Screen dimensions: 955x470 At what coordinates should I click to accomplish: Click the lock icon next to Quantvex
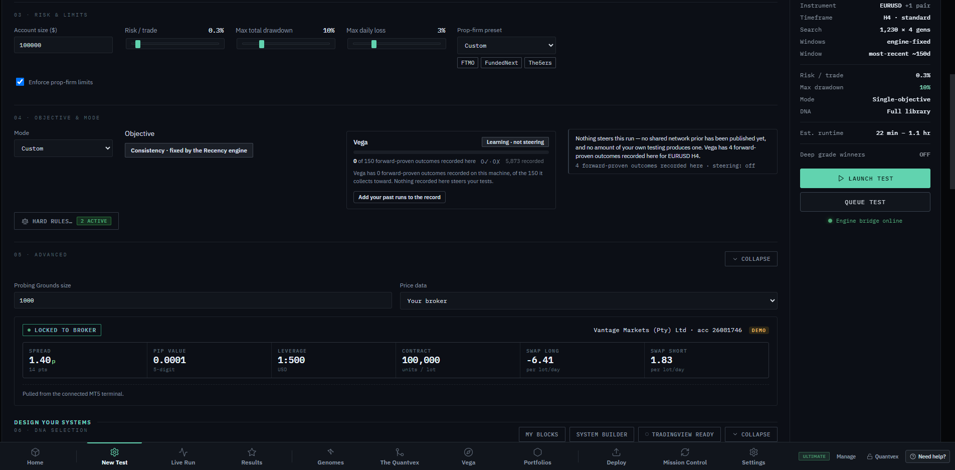click(x=870, y=456)
